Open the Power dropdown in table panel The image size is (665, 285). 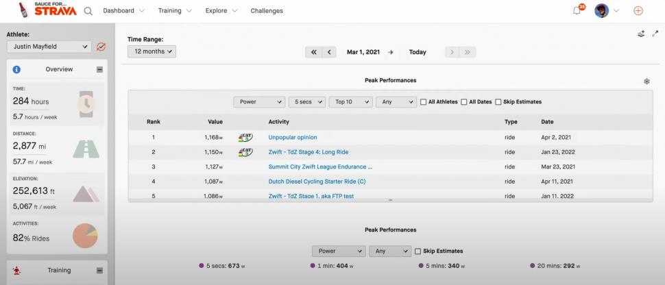[259, 102]
